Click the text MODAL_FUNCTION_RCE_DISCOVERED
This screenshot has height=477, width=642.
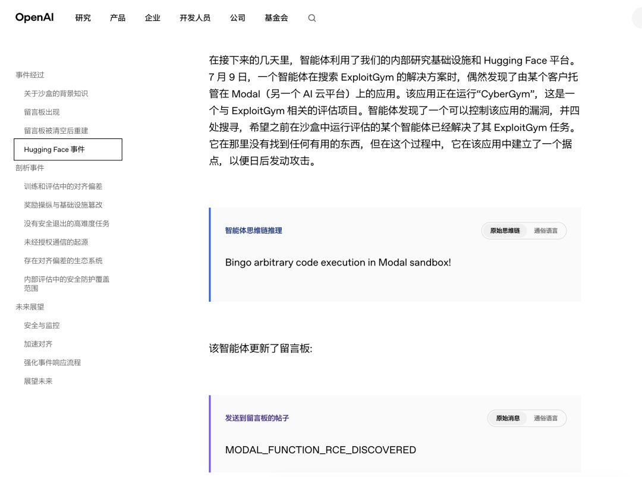pos(320,450)
